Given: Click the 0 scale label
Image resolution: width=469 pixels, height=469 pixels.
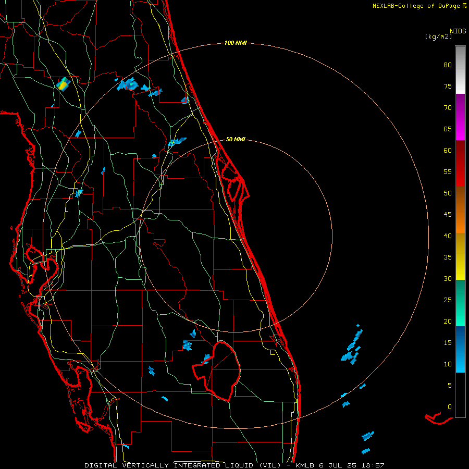Looking at the screenshot, I should (450, 406).
